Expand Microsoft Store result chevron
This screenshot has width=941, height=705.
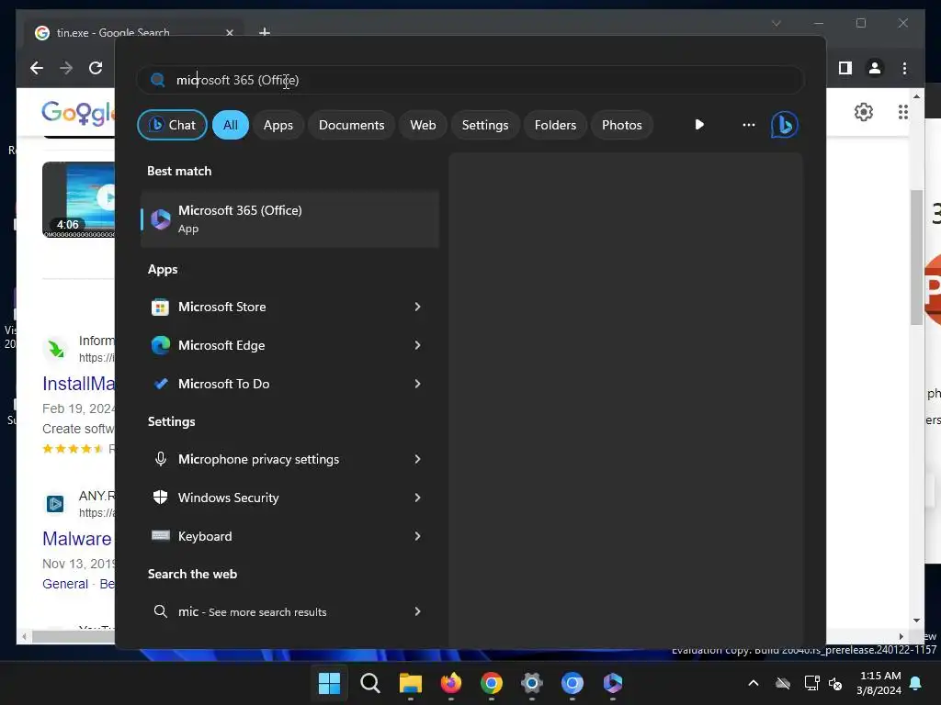[418, 307]
